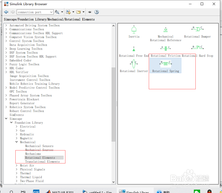This screenshot has width=222, height=193.
Task: Collapse the Foundation Library node
Action: tap(11, 122)
